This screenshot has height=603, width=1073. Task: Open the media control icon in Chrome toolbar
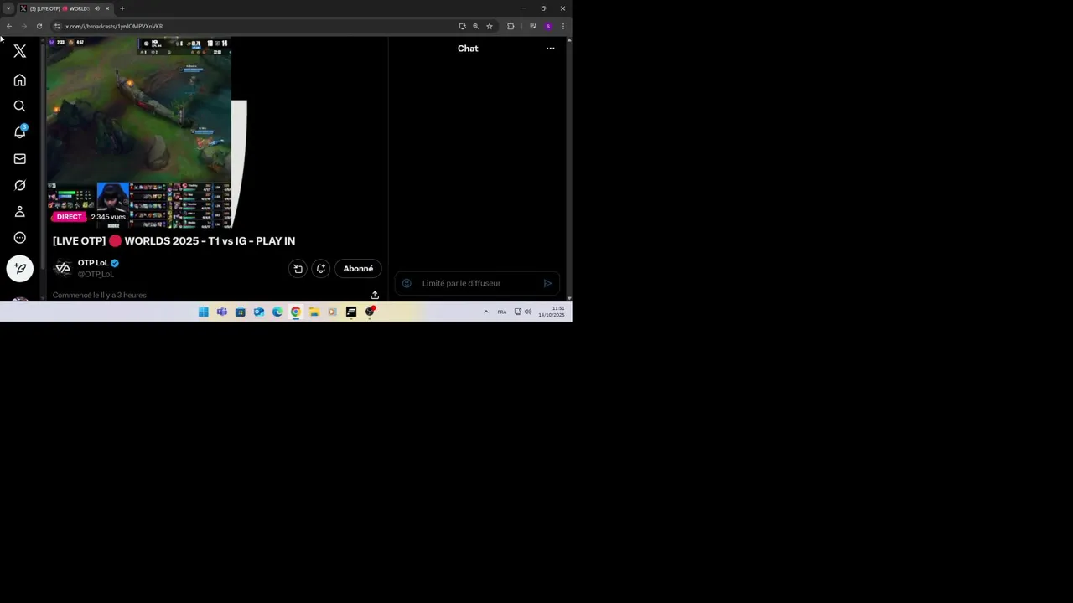coord(532,26)
